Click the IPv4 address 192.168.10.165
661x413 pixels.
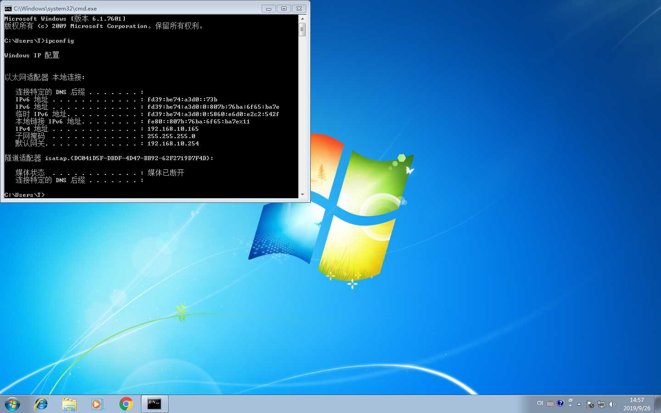[173, 129]
